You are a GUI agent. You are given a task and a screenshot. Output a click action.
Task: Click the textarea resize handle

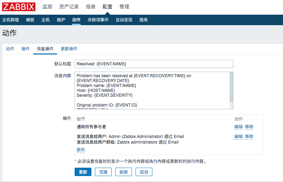[x=232, y=108]
